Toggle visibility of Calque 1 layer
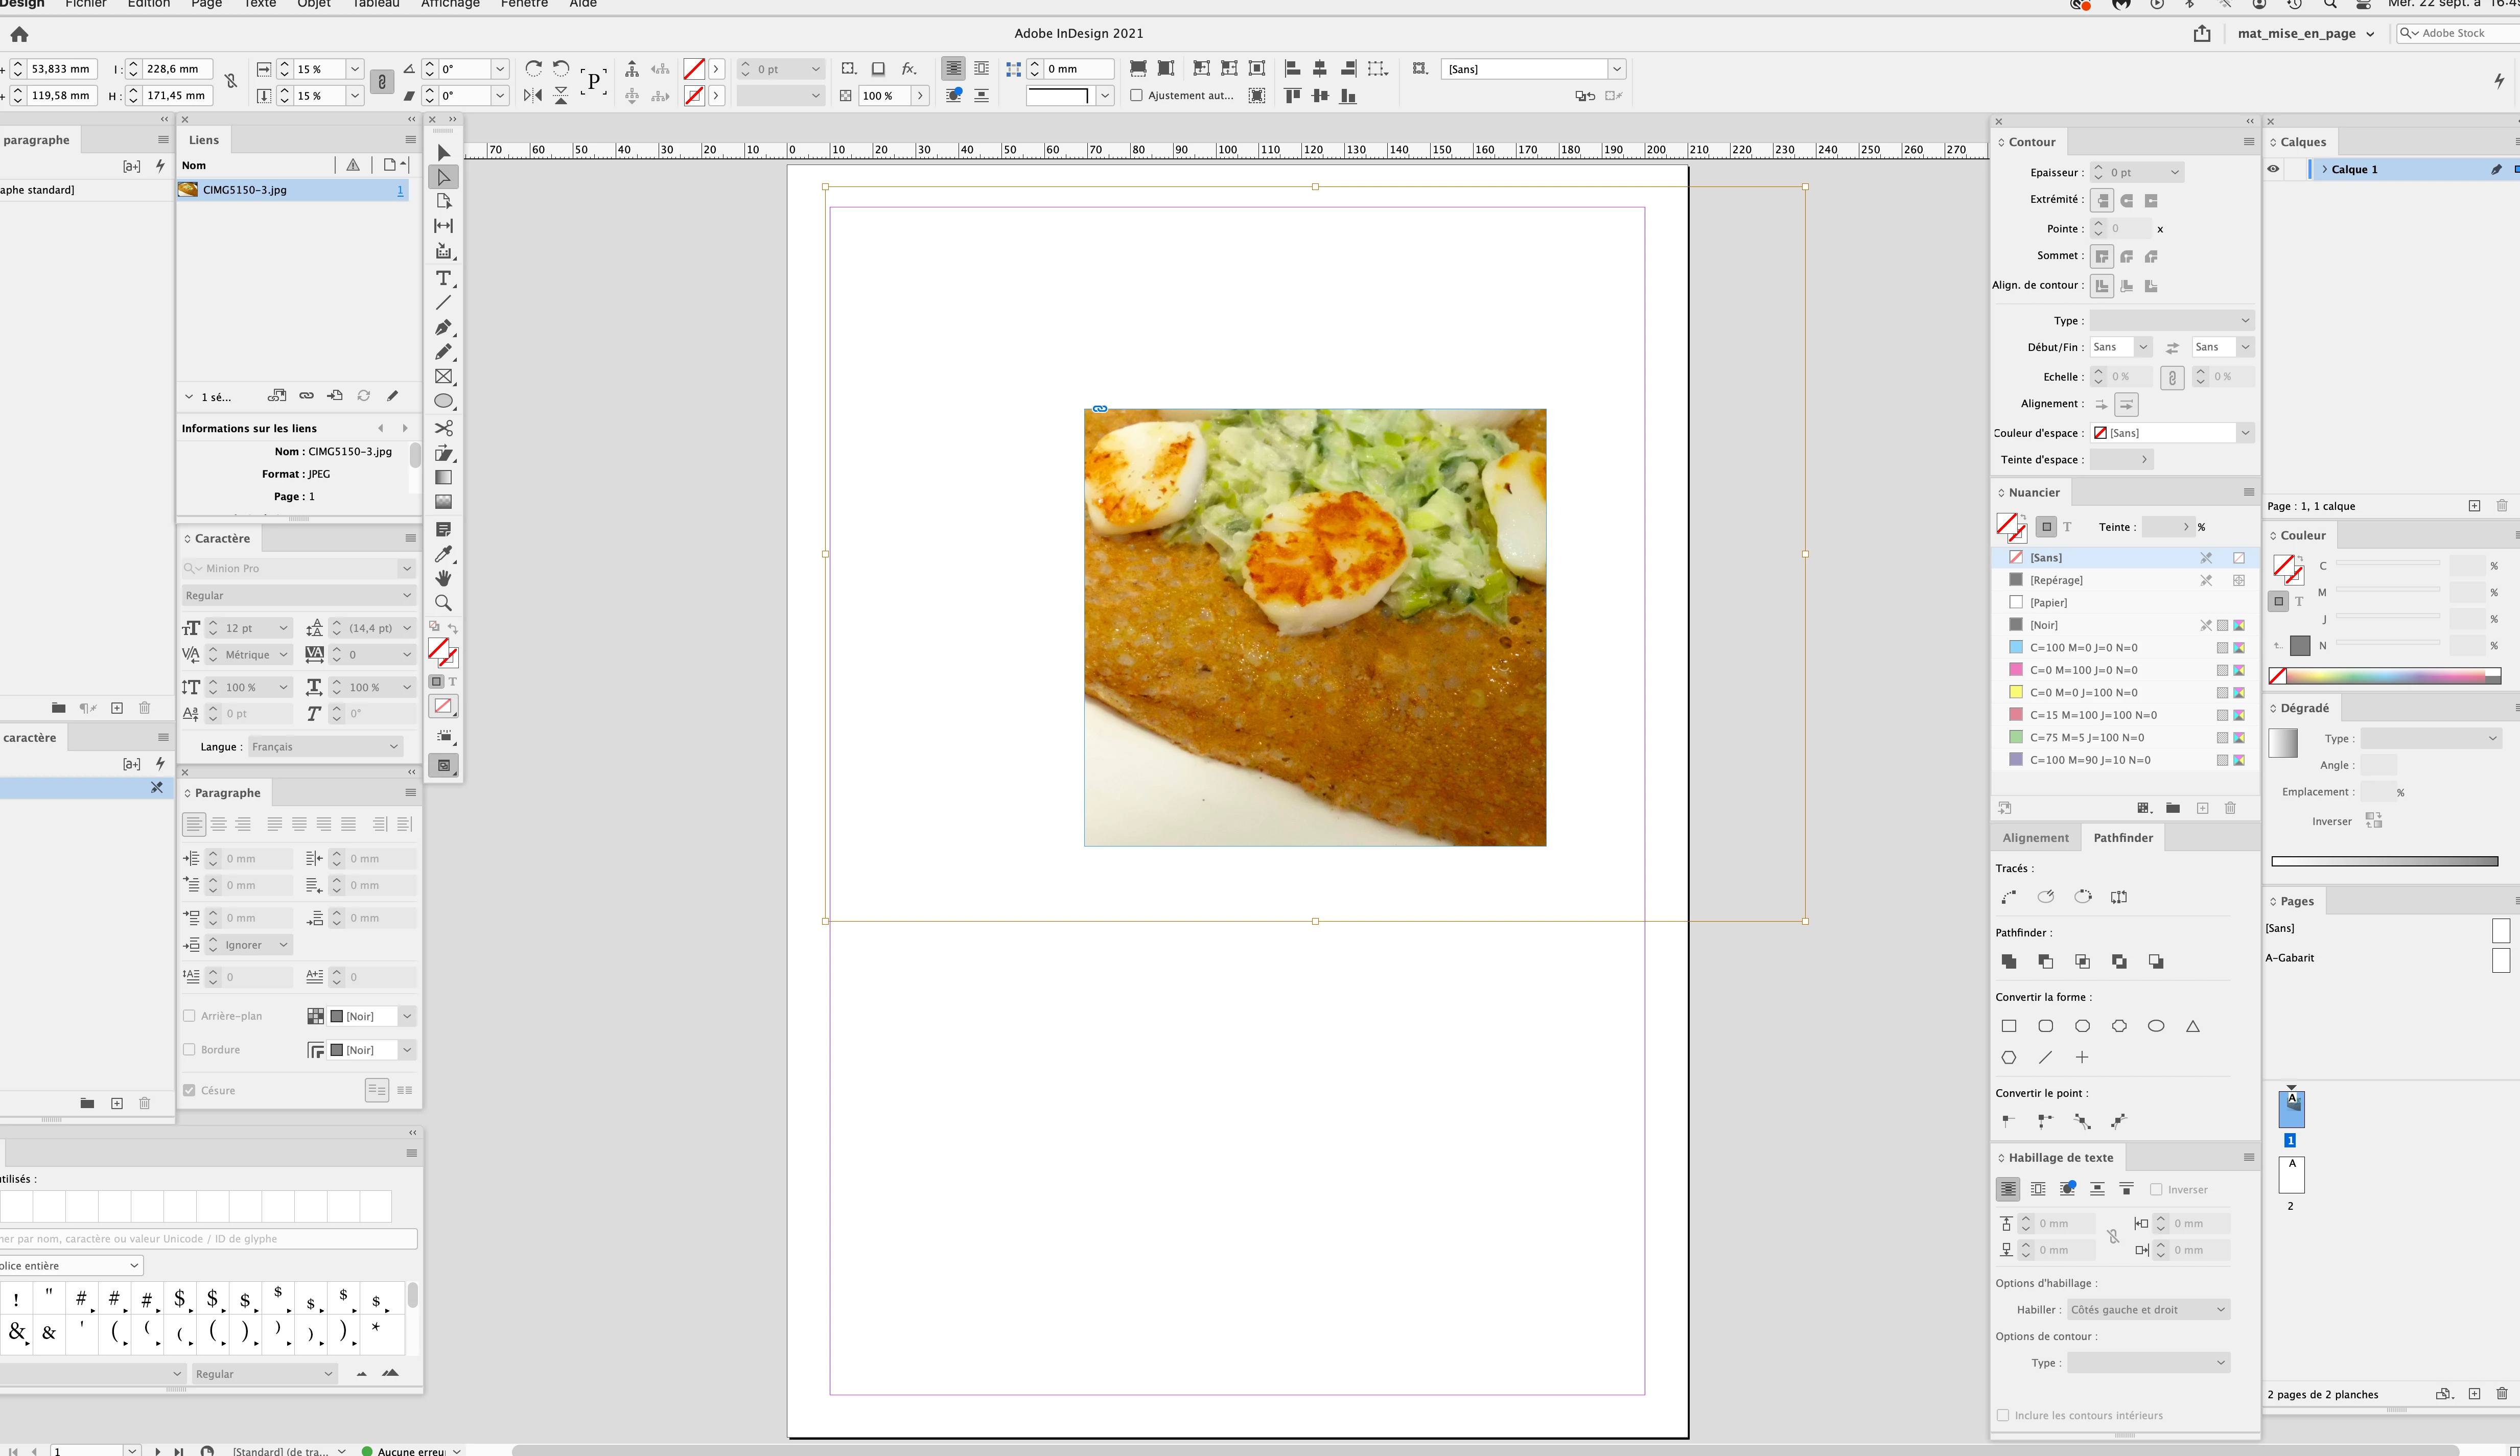 coord(2273,169)
